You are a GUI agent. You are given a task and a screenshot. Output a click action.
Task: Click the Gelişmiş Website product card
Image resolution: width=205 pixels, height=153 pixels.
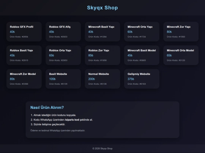(142, 79)
